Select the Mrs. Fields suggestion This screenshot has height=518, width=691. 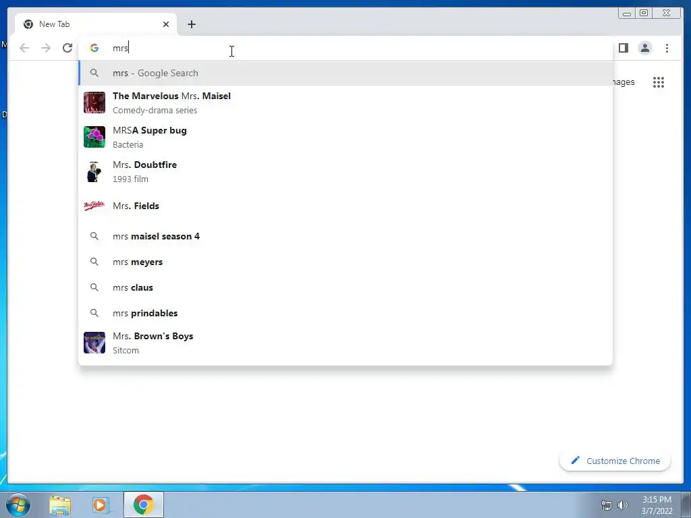[x=345, y=206]
